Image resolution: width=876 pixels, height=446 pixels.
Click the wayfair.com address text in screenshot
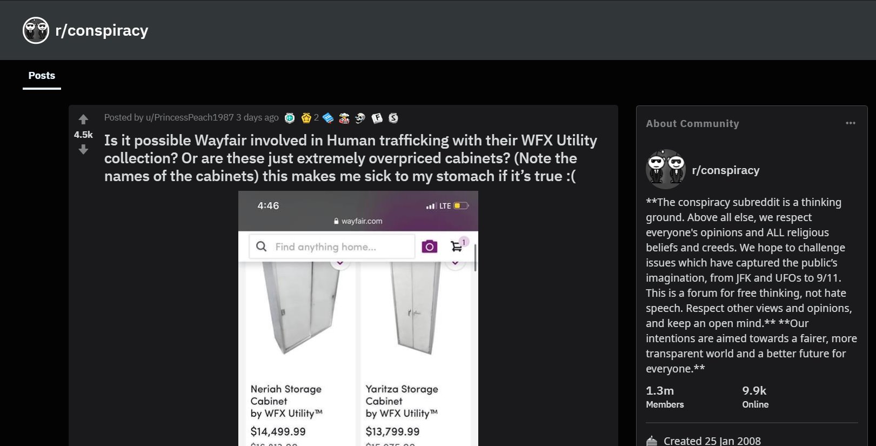(x=362, y=221)
